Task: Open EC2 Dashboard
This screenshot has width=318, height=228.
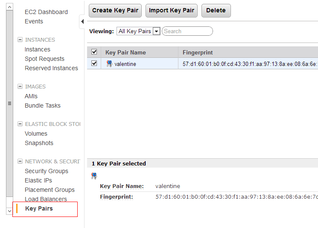Action: coord(46,12)
